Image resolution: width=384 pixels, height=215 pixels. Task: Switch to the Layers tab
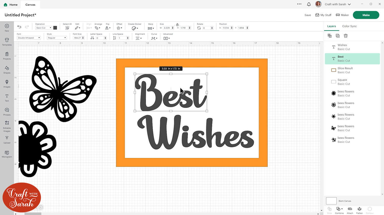pos(332,26)
